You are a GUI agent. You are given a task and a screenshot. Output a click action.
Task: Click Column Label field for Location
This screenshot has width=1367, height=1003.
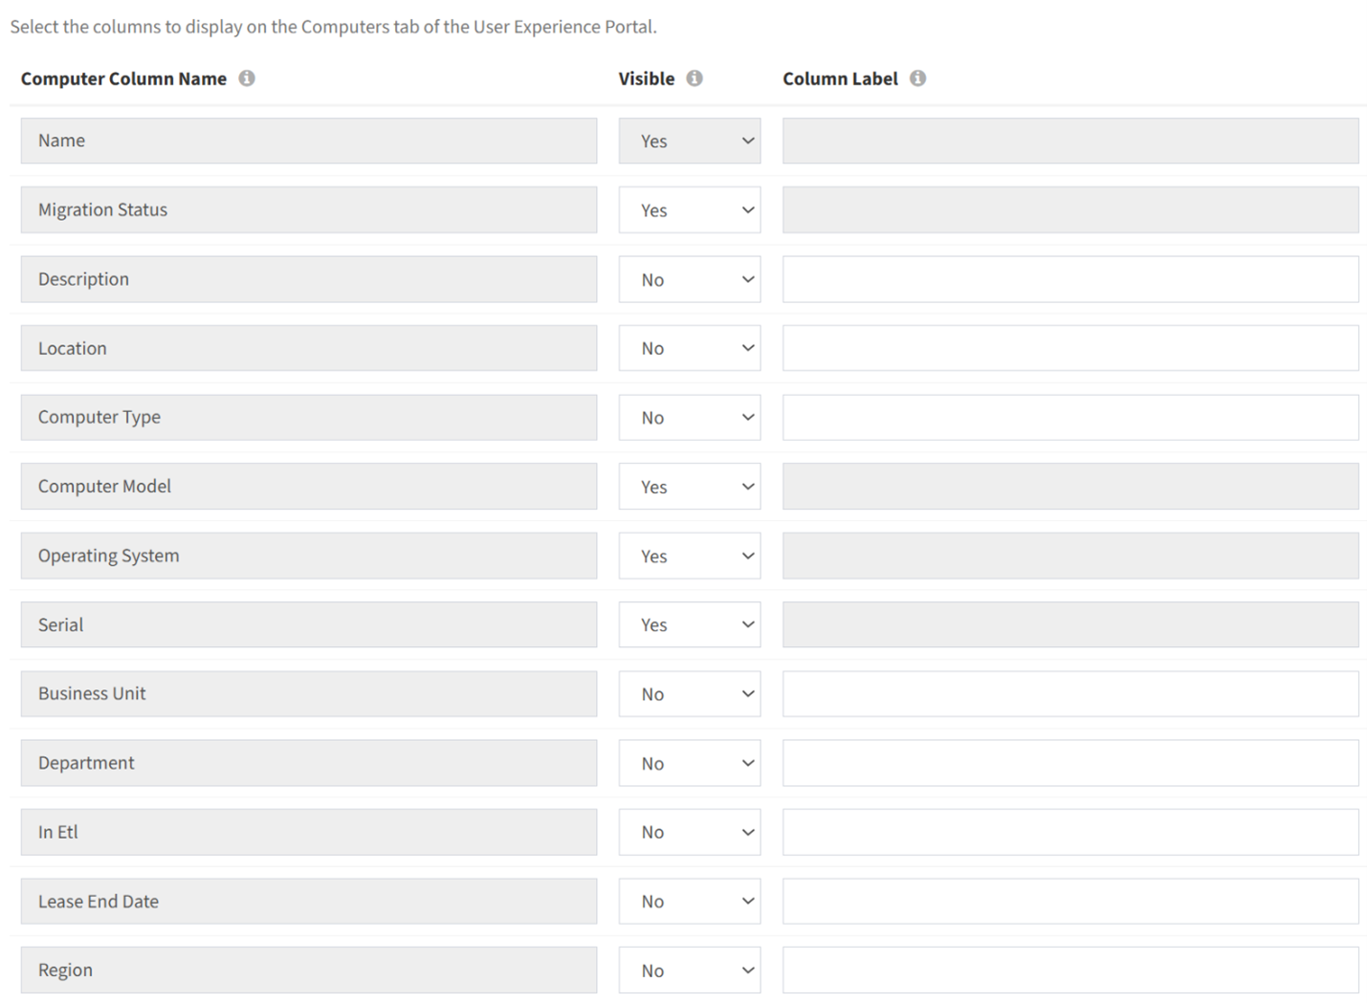[x=1070, y=348]
